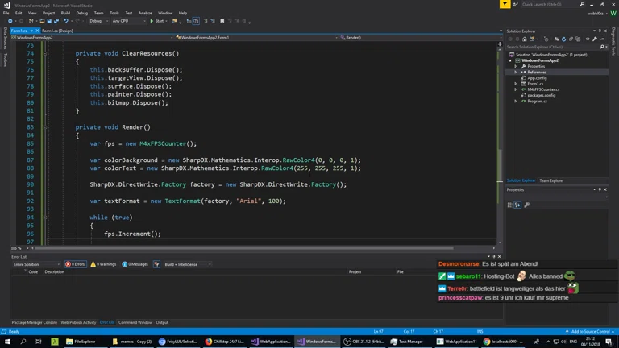Toggle auto-hide pin on Solution Explorer
The width and height of the screenshot is (619, 348).
pyautogui.click(x=600, y=31)
